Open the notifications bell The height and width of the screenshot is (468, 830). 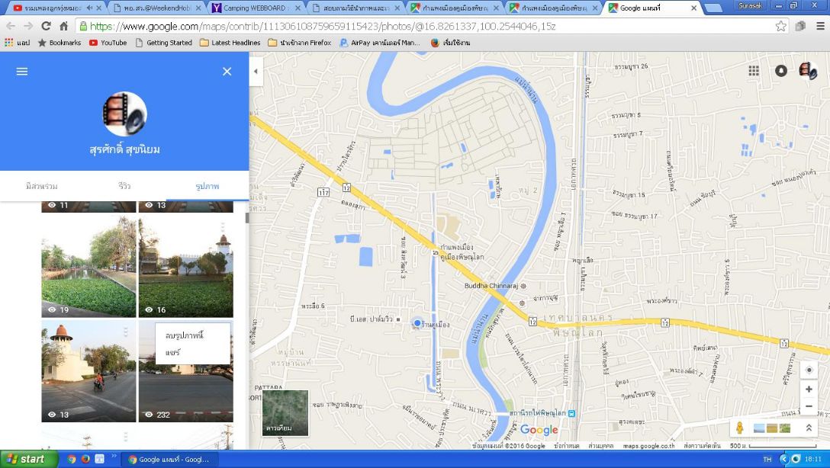(781, 70)
